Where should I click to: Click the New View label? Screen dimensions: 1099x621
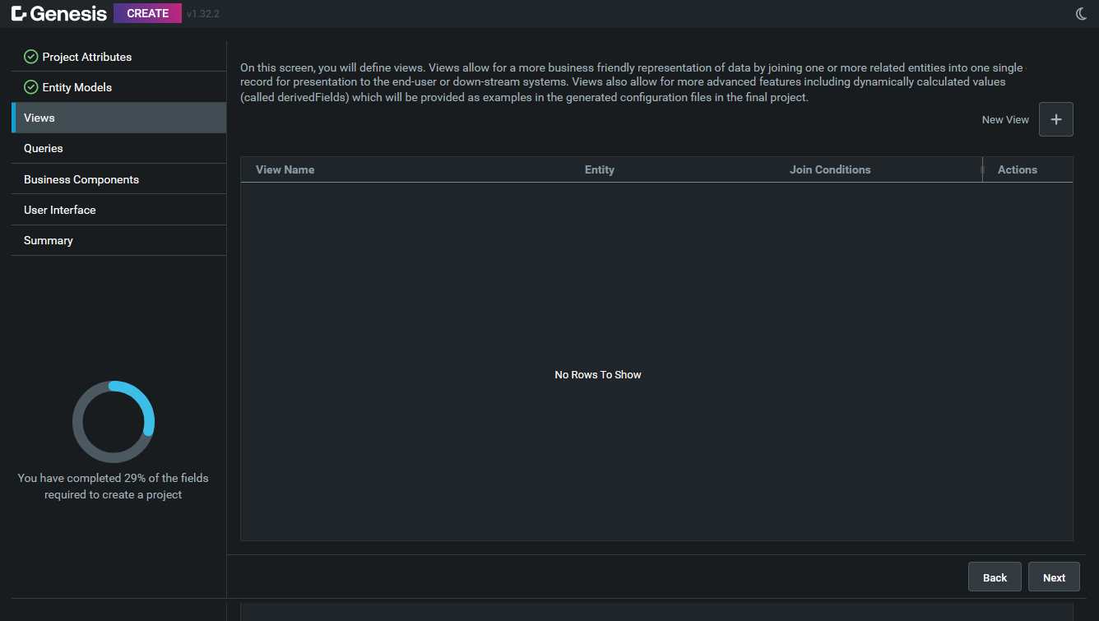click(1005, 120)
